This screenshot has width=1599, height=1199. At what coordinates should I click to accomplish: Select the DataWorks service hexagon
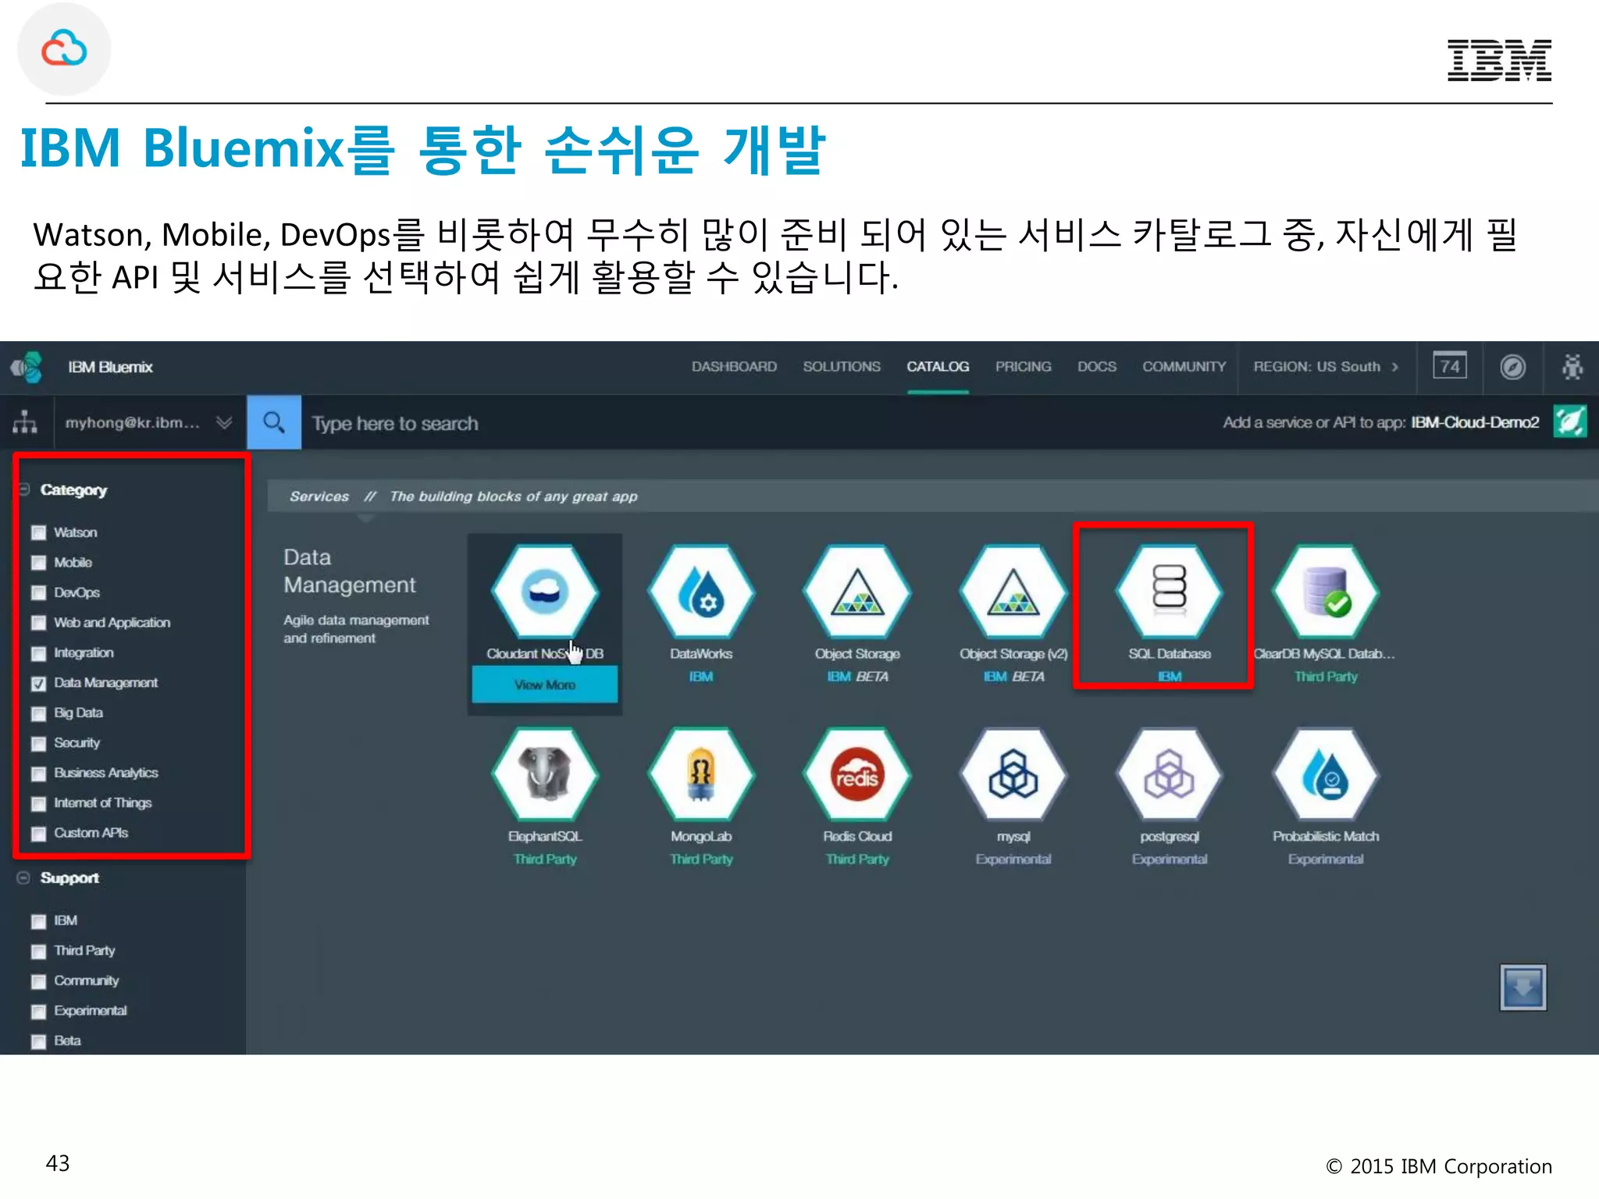(x=701, y=591)
